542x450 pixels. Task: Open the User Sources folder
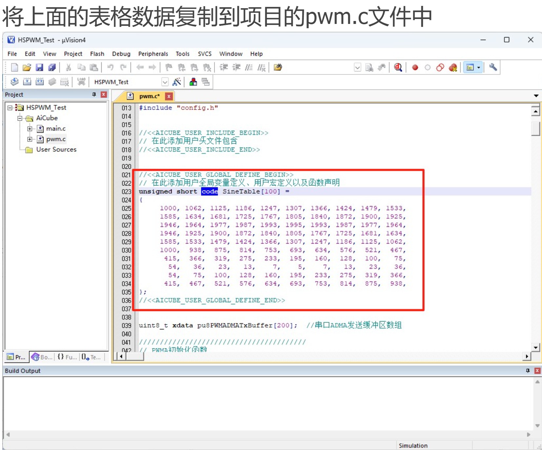coord(56,149)
